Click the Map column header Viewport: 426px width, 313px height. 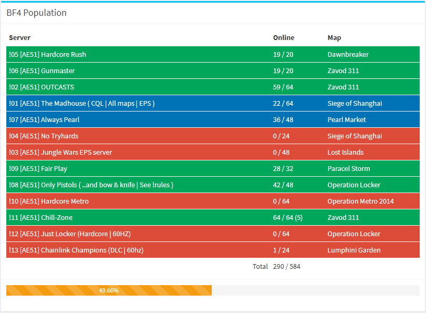pyautogui.click(x=334, y=38)
